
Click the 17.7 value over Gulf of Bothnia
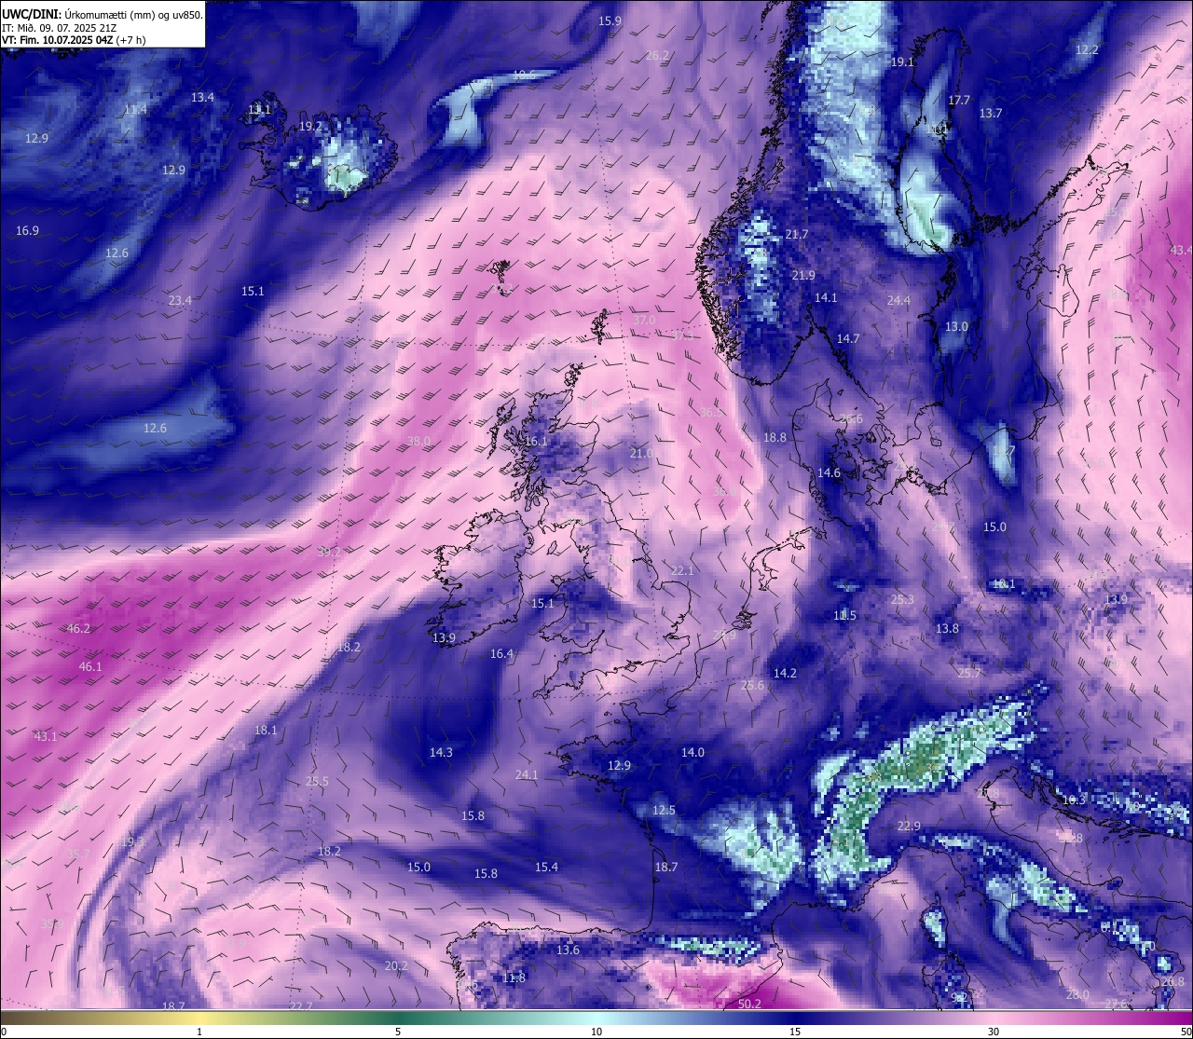(959, 100)
